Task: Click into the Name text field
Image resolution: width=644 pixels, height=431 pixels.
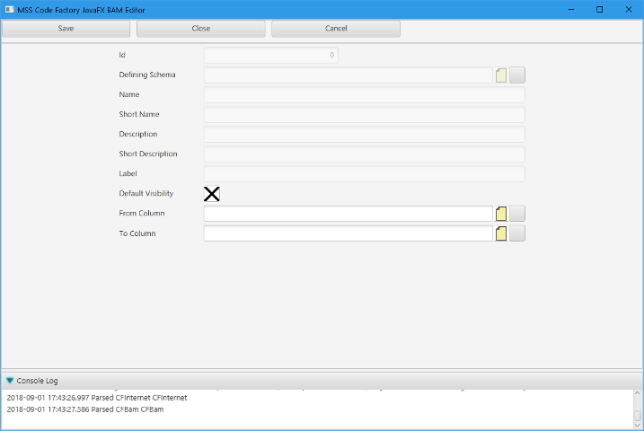Action: (364, 95)
